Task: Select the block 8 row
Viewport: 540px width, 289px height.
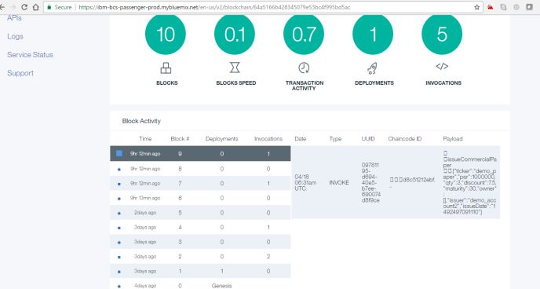Action: click(200, 169)
